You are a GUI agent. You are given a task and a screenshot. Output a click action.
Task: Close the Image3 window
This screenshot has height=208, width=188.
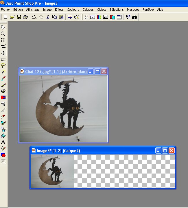click(172, 151)
